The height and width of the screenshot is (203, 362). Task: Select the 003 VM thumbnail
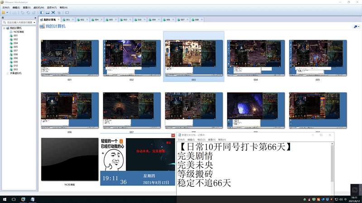[194, 58]
